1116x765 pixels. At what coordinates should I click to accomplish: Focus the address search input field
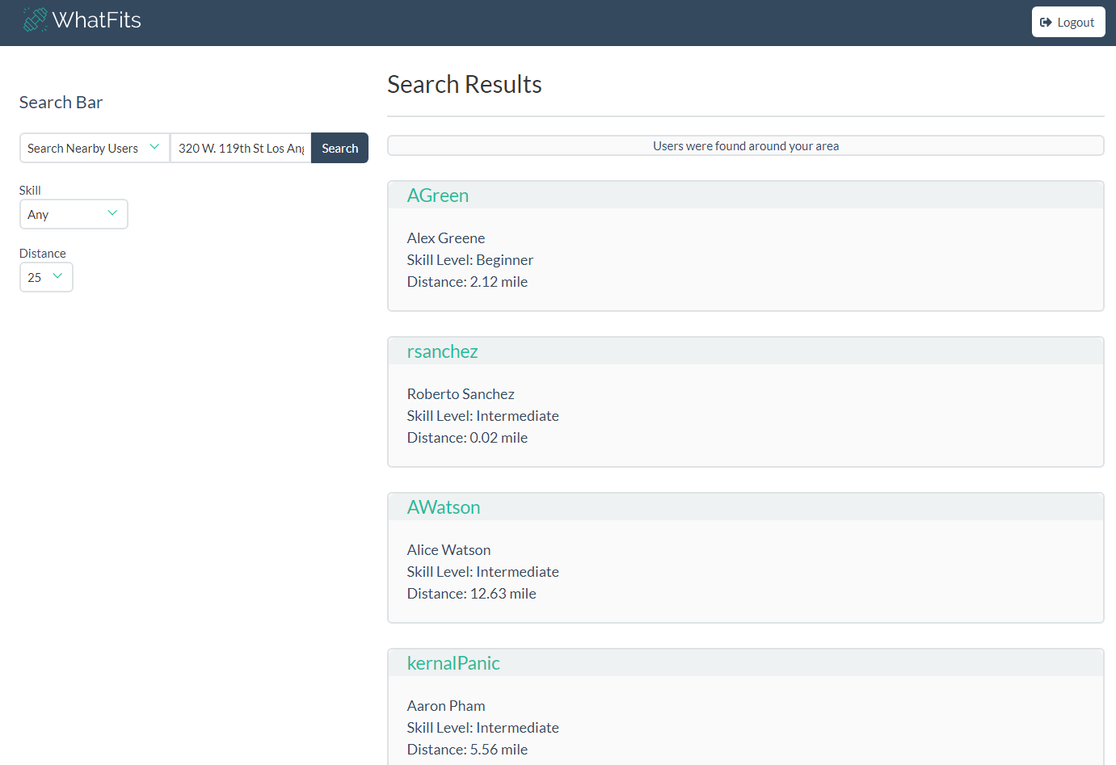(x=241, y=148)
